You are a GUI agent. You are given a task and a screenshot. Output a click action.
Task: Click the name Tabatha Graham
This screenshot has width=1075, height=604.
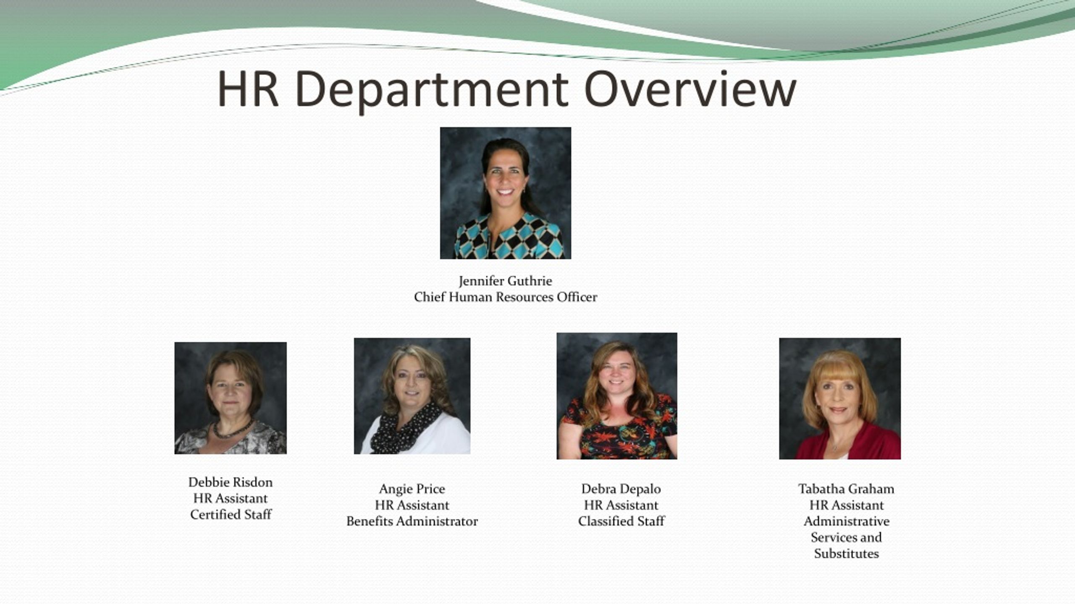coord(846,489)
